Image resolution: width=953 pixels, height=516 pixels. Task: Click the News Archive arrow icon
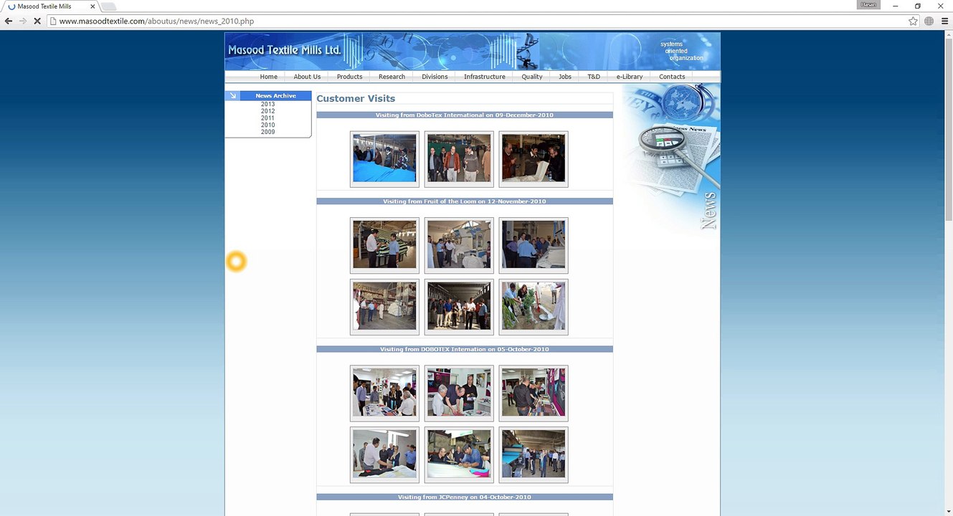(x=232, y=95)
